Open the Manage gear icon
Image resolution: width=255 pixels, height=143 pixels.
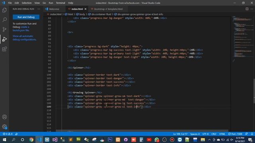click(x=4, y=127)
